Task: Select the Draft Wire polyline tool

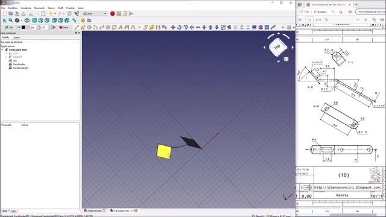Action: coord(83,27)
